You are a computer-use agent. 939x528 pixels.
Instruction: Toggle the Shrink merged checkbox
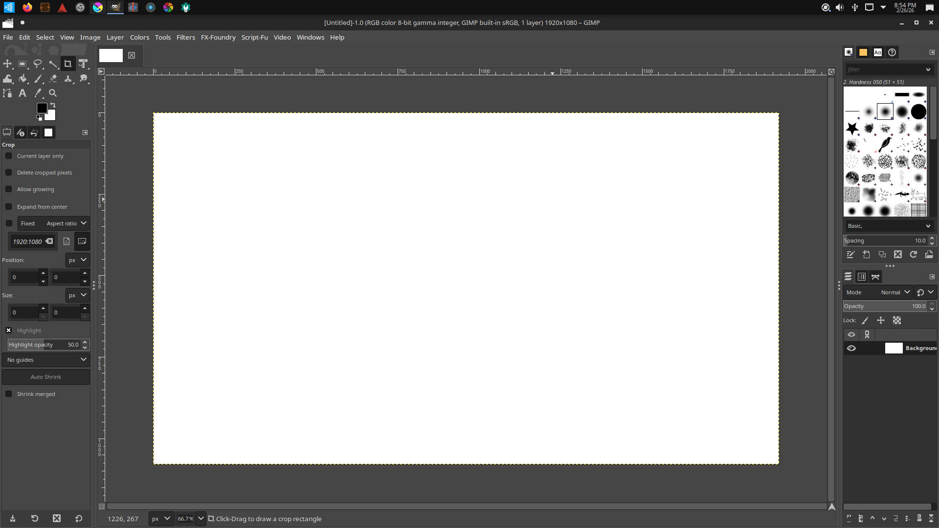[x=8, y=394]
